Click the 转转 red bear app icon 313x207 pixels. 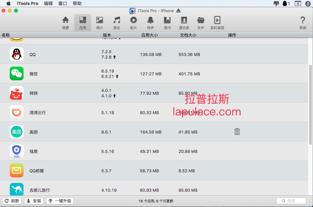coord(17,93)
